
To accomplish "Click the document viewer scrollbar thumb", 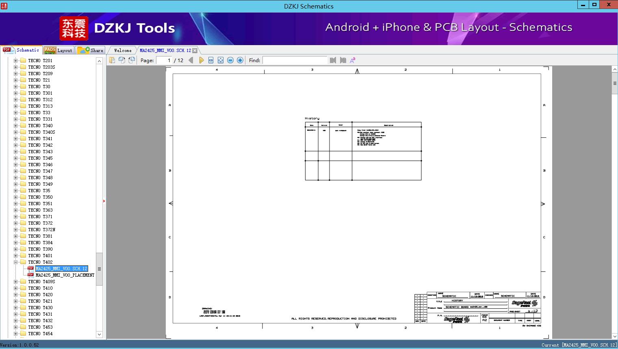I will point(615,83).
